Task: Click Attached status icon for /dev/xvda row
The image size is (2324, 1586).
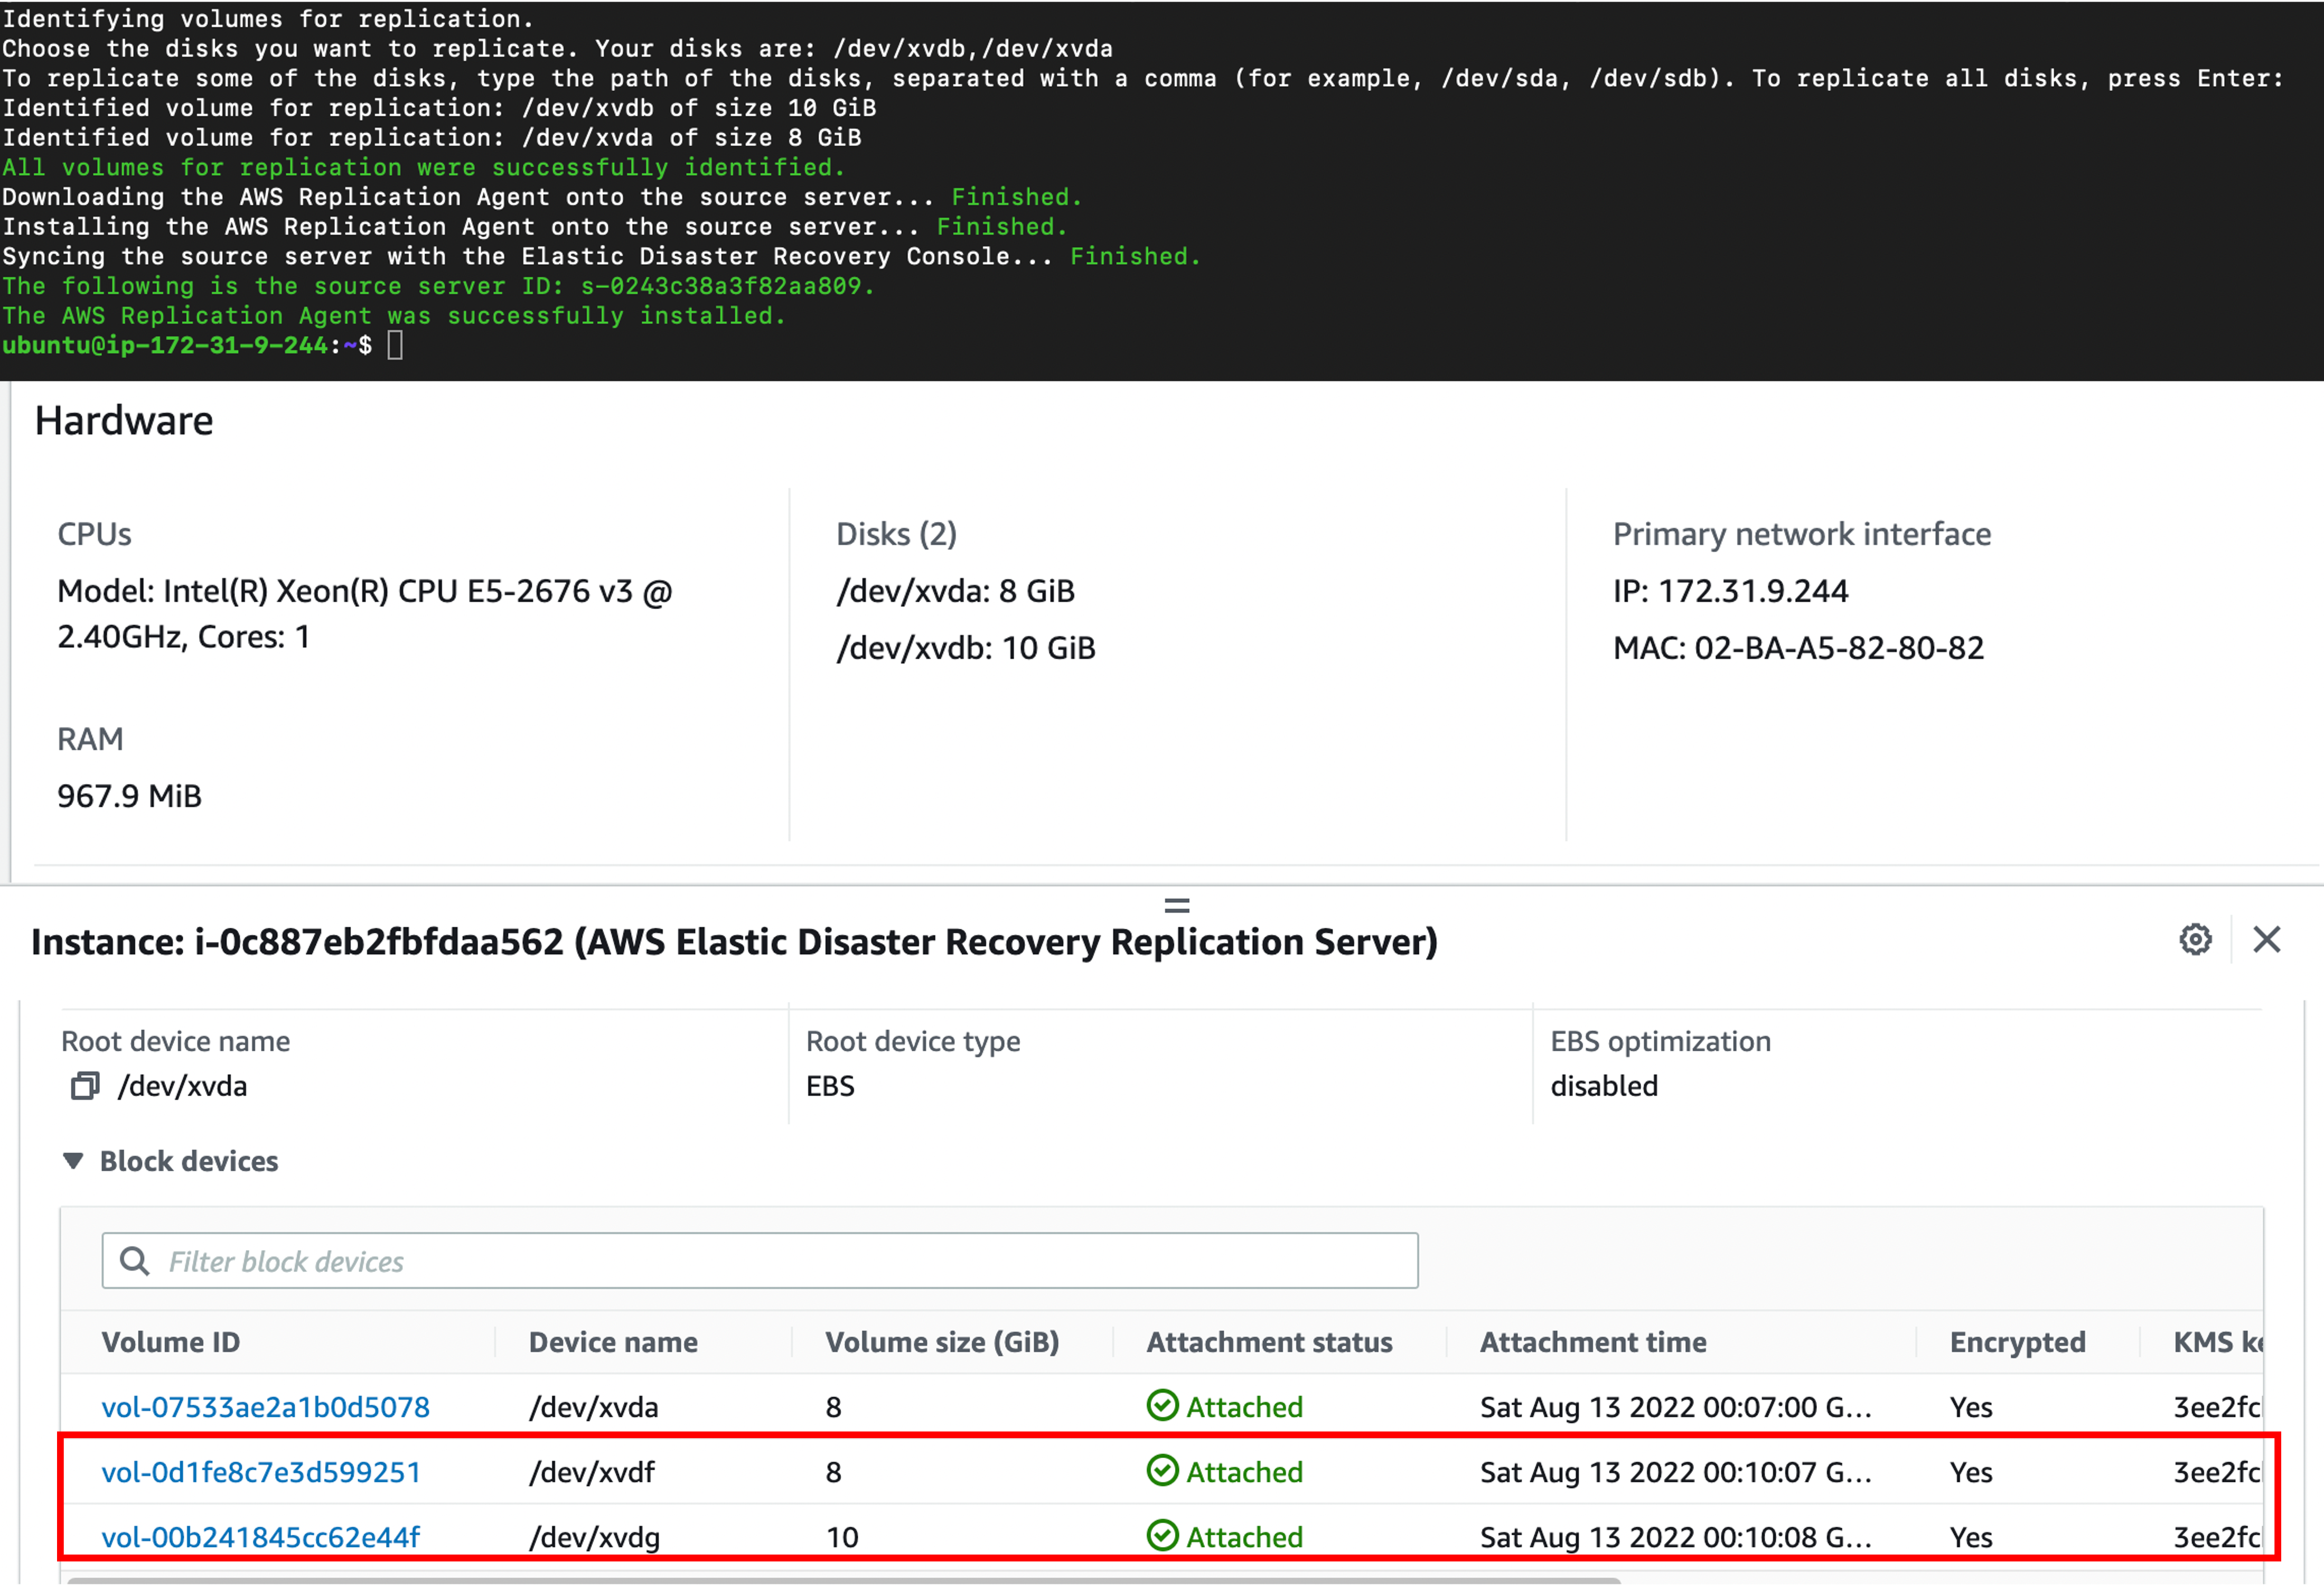Action: 1162,1406
